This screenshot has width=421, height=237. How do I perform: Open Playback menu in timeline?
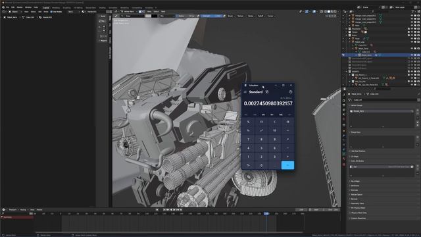tap(13, 210)
